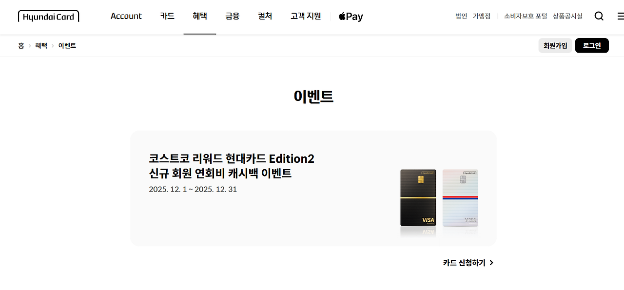Screen dimensions: 624x290
Task: Open the hamburger menu icon
Action: click(x=621, y=16)
